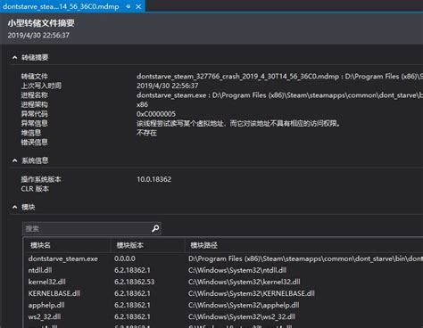Collapse the 转储摘要 section
This screenshot has height=328, width=423.
tap(14, 57)
